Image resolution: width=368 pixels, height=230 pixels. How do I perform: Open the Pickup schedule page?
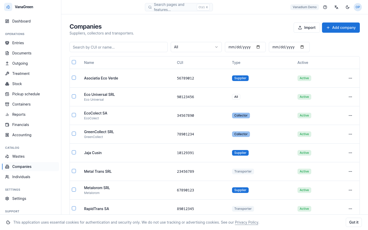[30, 94]
